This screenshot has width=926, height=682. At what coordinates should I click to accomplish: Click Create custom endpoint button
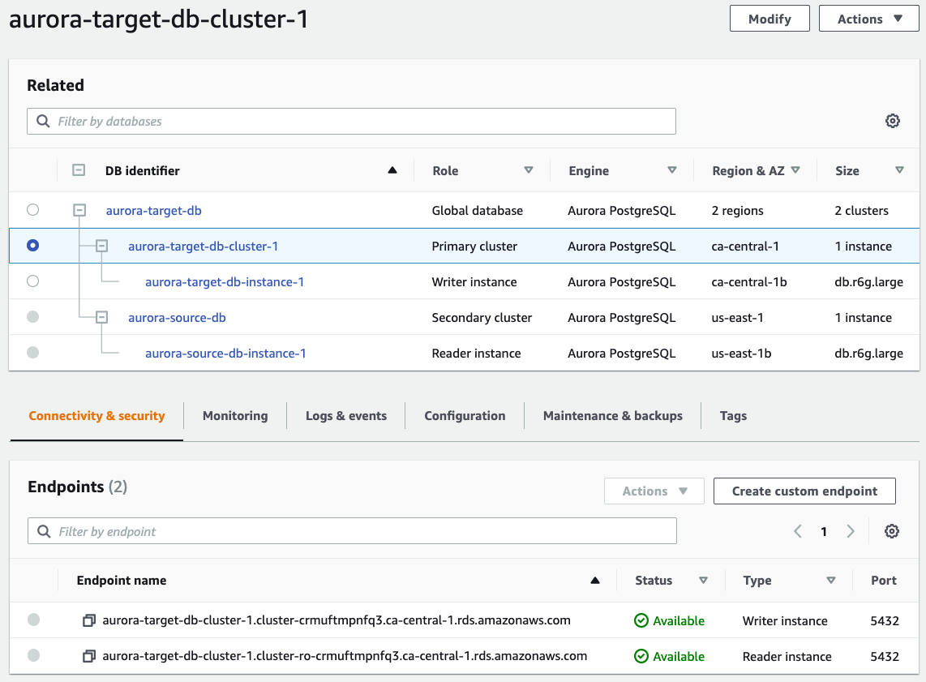click(804, 491)
